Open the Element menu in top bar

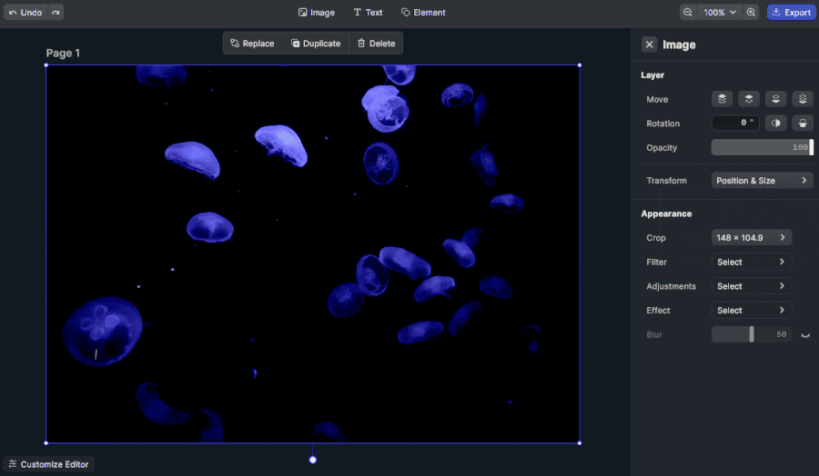423,13
